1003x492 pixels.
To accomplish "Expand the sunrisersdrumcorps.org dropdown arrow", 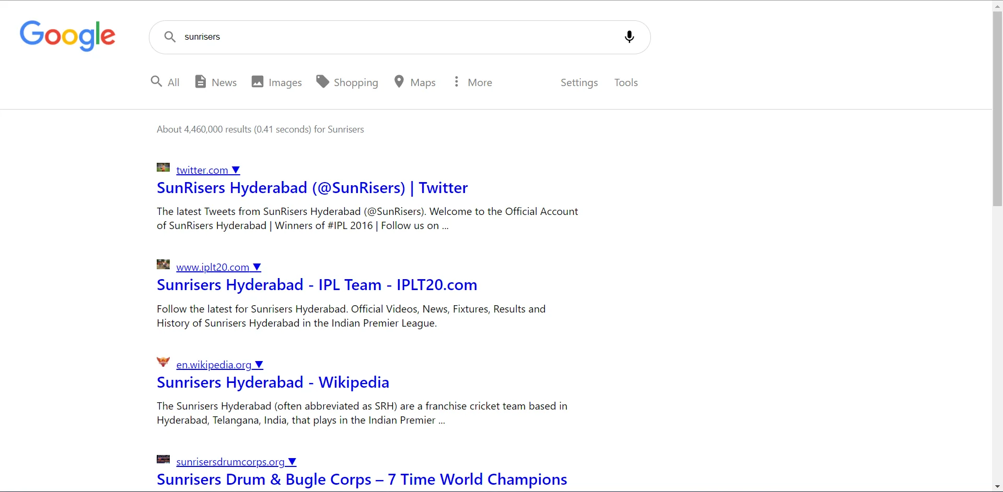I will [x=293, y=462].
